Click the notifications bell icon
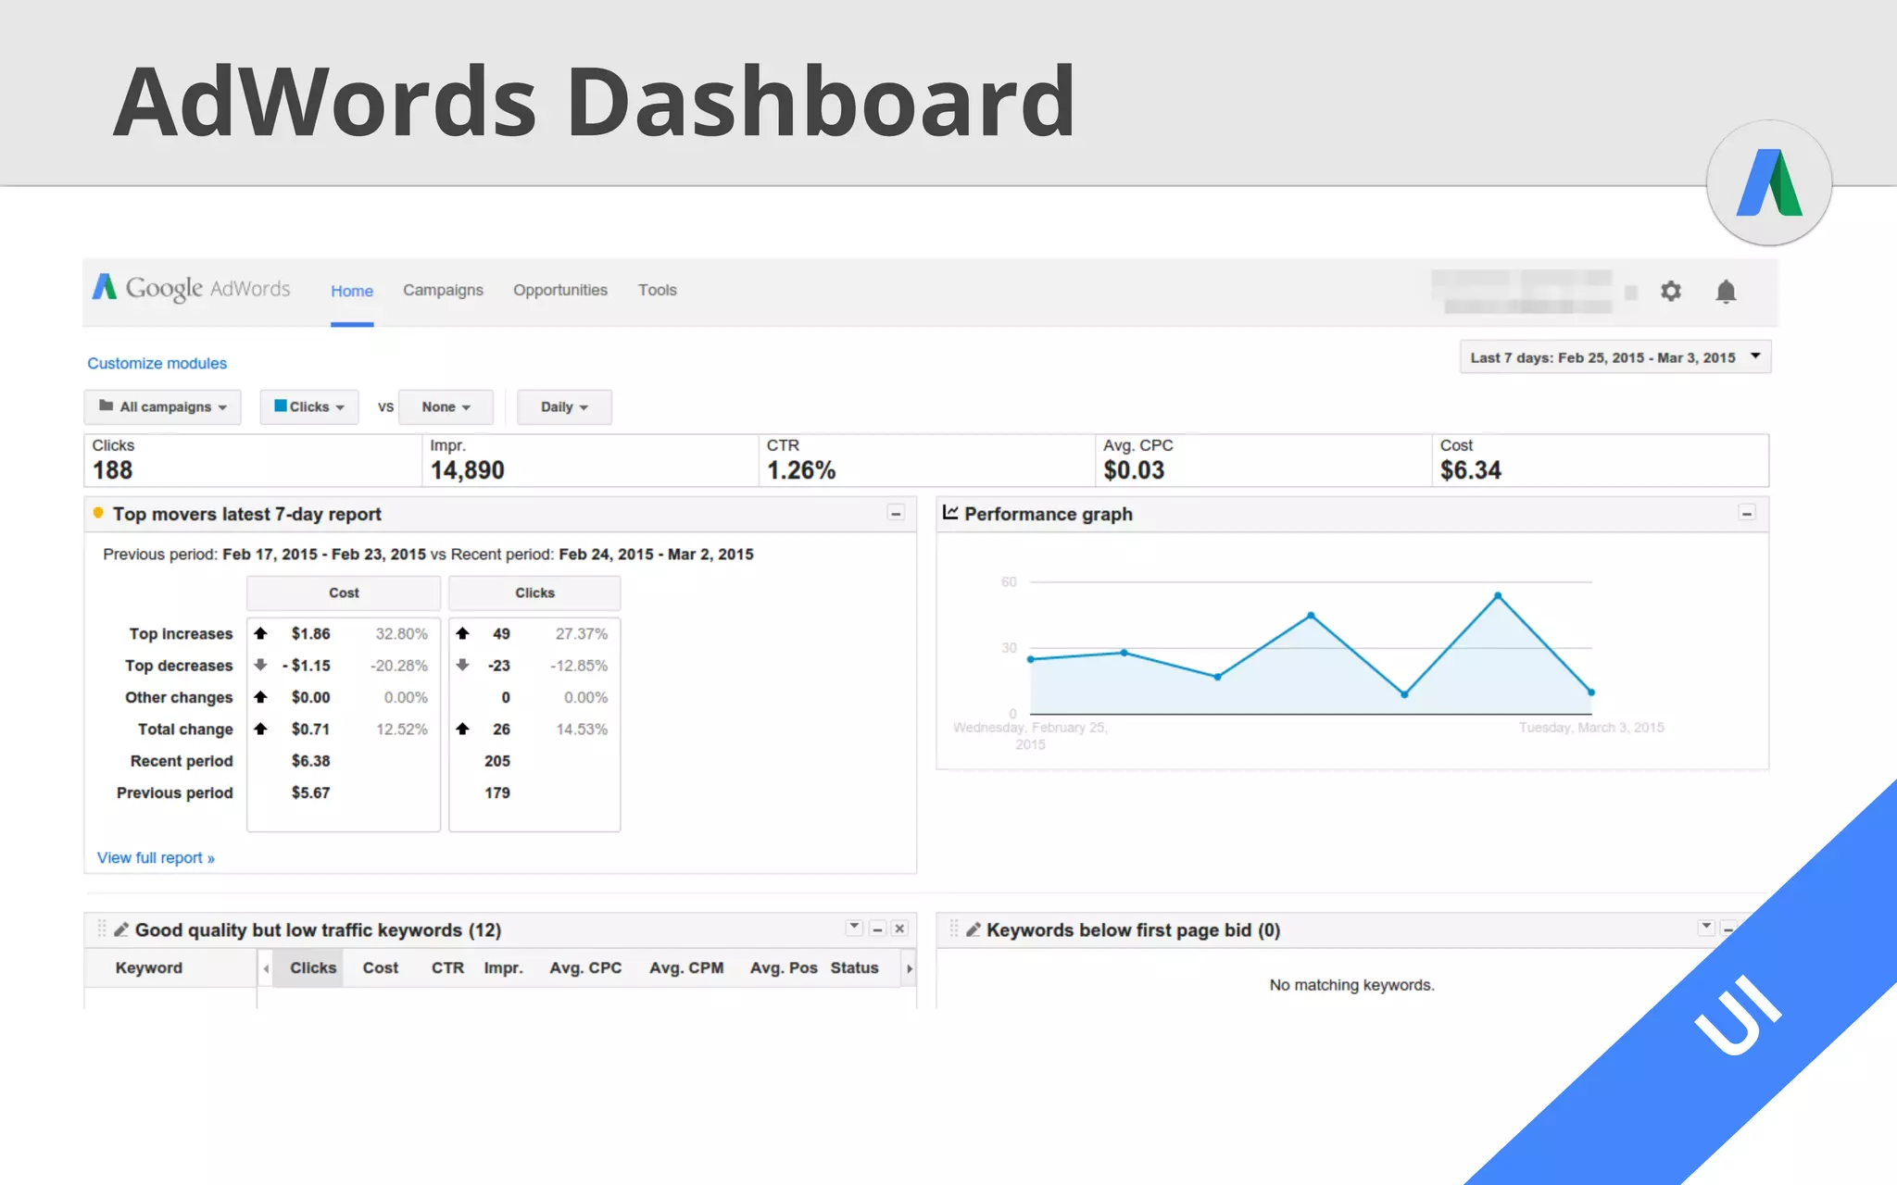The width and height of the screenshot is (1897, 1185). [x=1725, y=292]
